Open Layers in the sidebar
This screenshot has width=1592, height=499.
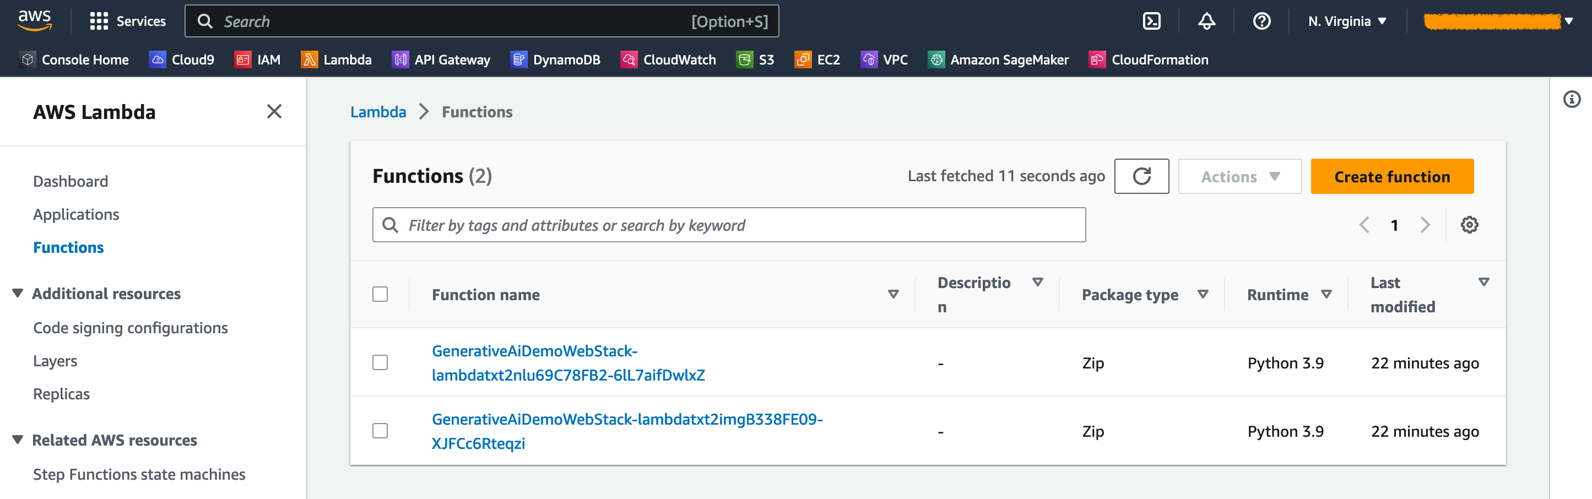[x=55, y=361]
